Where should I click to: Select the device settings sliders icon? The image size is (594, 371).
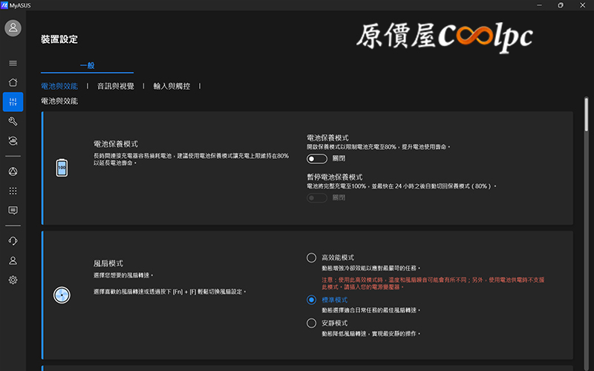click(13, 102)
